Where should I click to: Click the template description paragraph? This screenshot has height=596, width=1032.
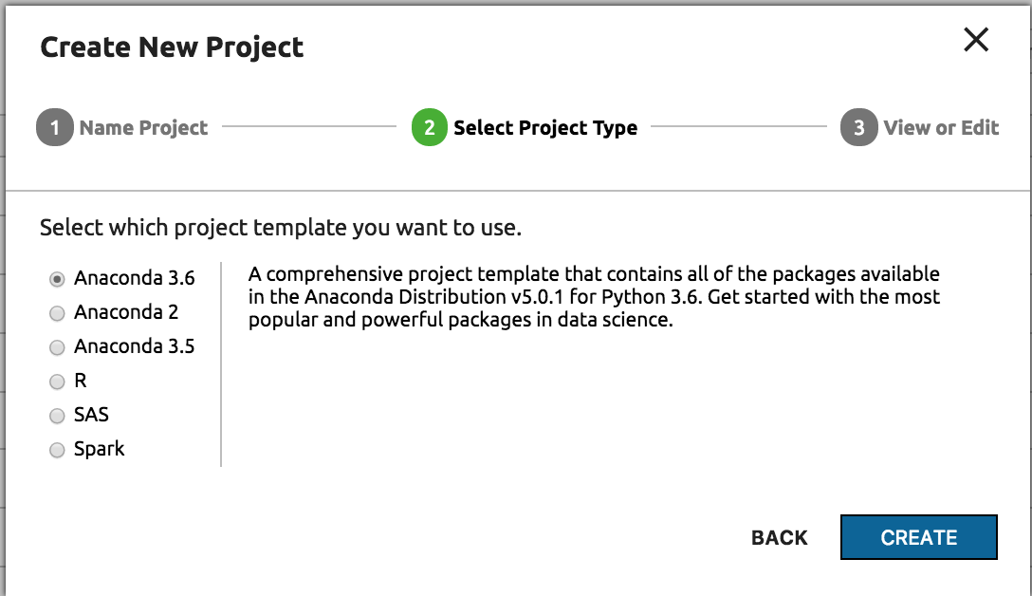click(594, 297)
